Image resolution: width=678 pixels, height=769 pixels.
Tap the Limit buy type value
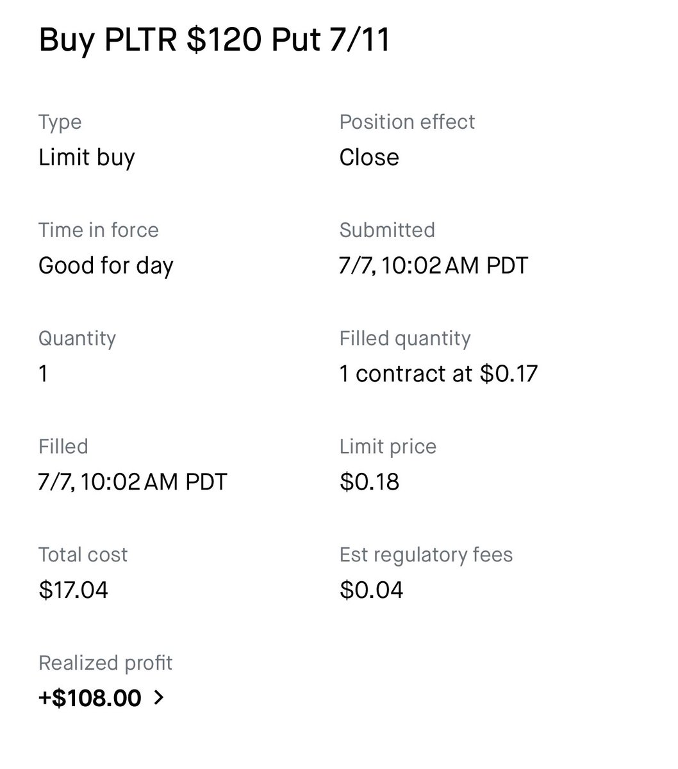click(87, 157)
